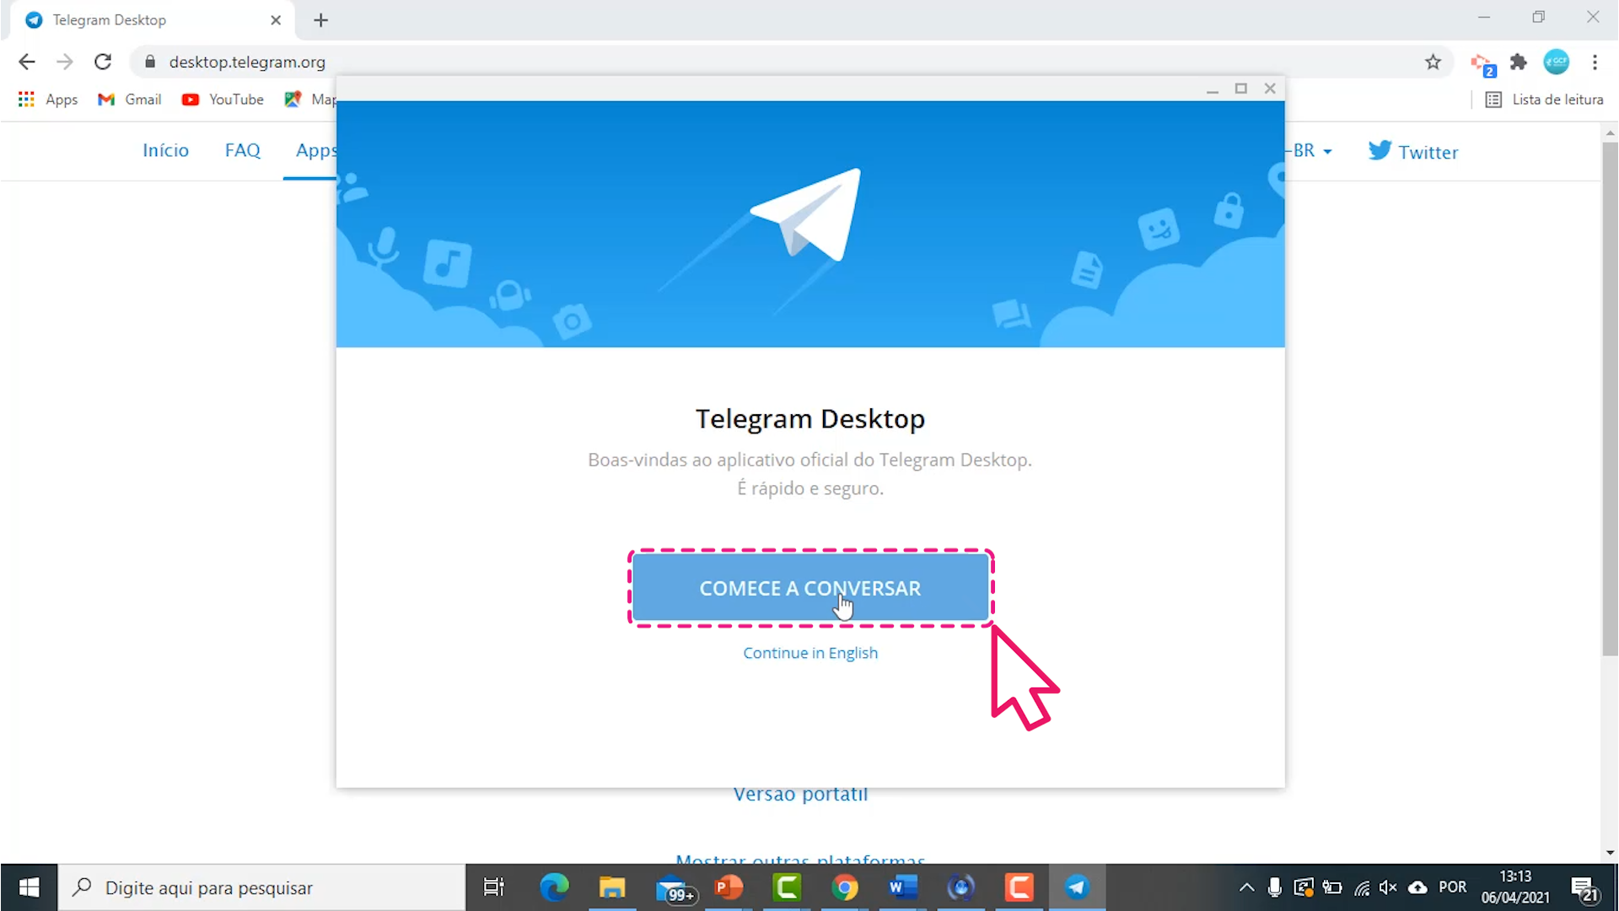Select the Telegram Desktop browser tab
This screenshot has height=911, width=1619.
(x=152, y=20)
